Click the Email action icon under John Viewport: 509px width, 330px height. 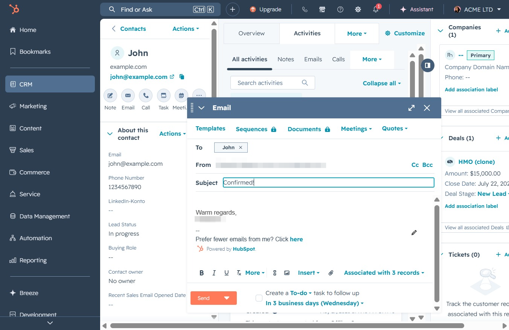(128, 95)
